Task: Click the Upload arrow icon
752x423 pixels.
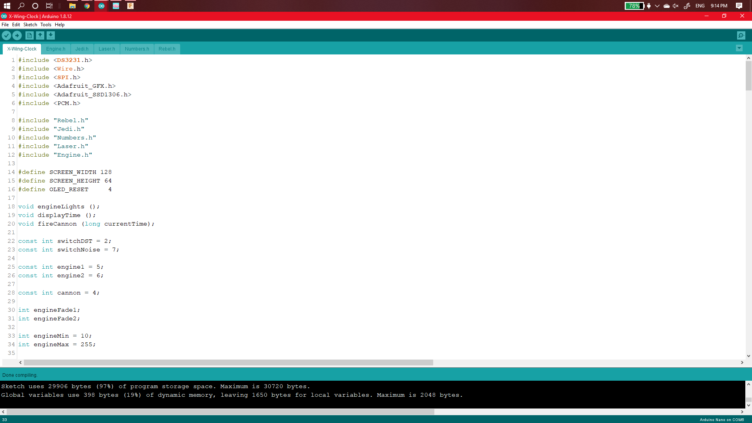Action: point(17,35)
